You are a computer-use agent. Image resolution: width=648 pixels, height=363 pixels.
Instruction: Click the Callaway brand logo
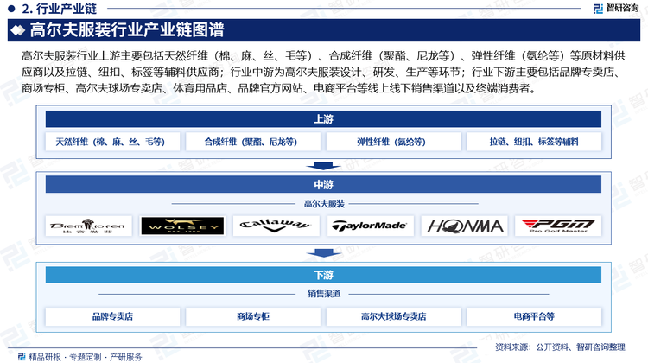[x=276, y=226]
